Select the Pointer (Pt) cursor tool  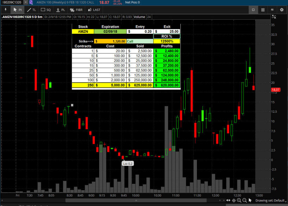click(17, 10)
